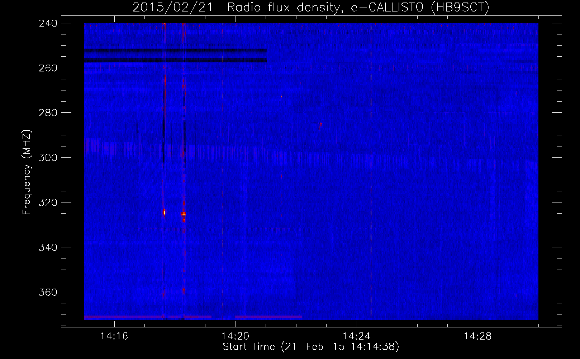Click the 360 frequency tick label
Viewport: 580px width, 359px height.
[x=47, y=292]
